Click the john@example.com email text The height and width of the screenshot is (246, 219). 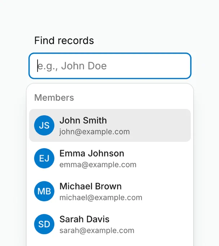95,132
